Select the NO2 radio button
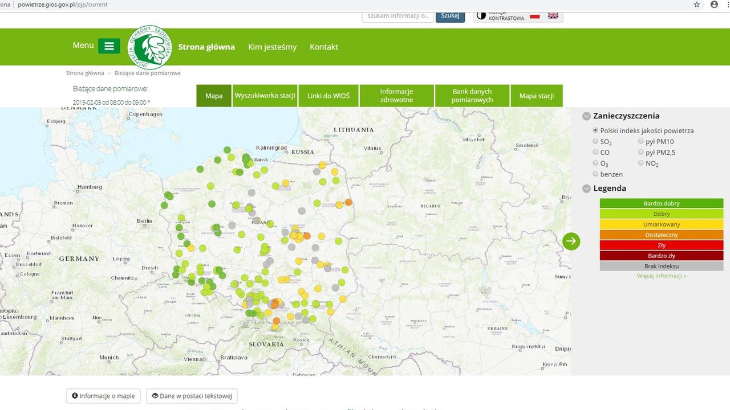Screen dimensions: 730x410 pos(642,163)
